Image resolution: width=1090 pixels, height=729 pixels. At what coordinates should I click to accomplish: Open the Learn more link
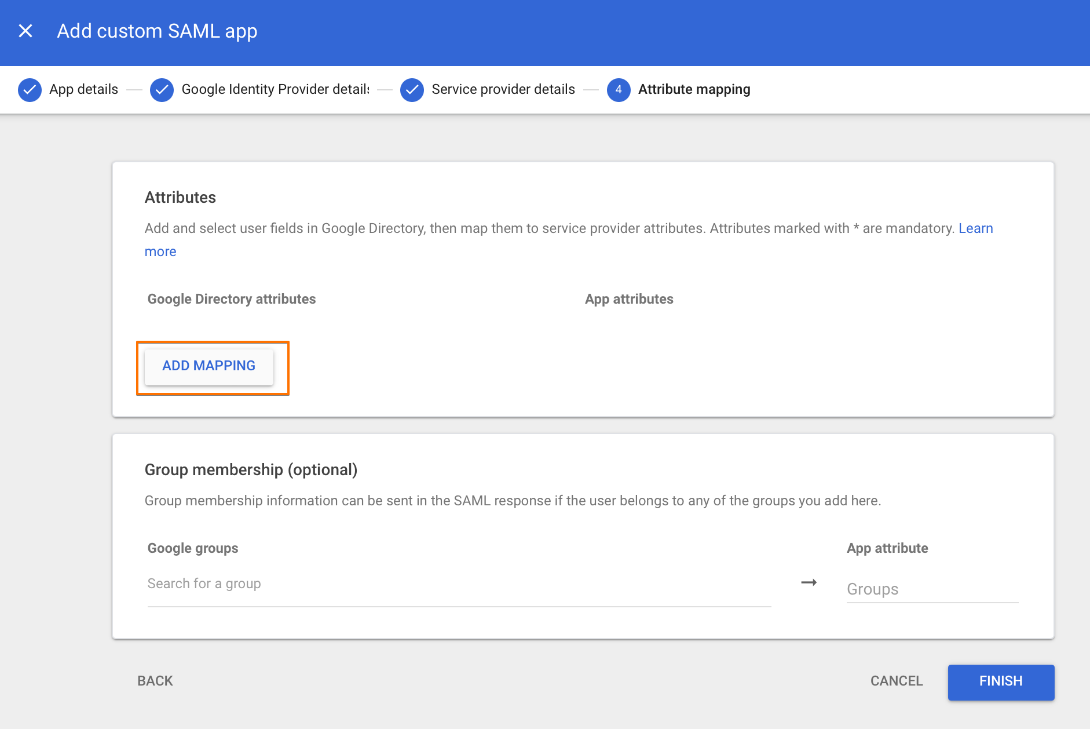point(975,228)
